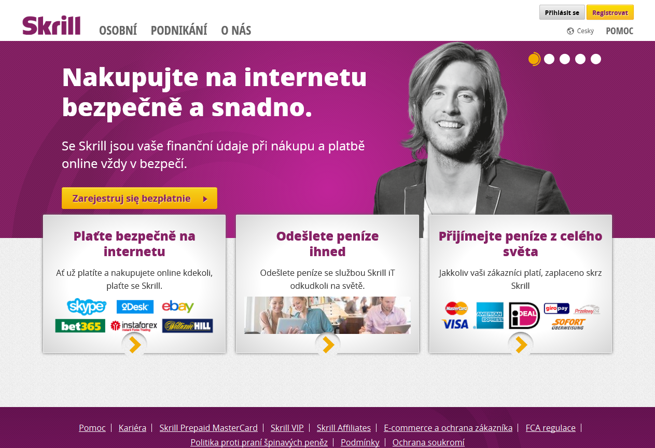655x448 pixels.
Task: Open the Česky language selector
Action: (x=586, y=31)
